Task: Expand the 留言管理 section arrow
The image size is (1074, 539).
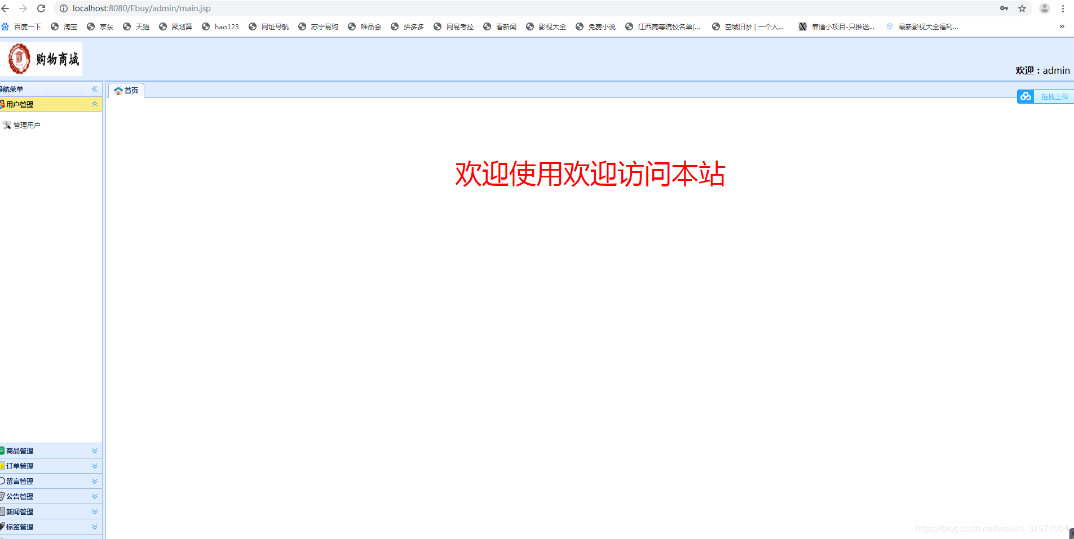Action: coord(95,481)
